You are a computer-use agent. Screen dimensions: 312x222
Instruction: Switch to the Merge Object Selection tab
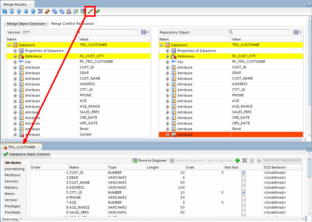pyautogui.click(x=26, y=23)
